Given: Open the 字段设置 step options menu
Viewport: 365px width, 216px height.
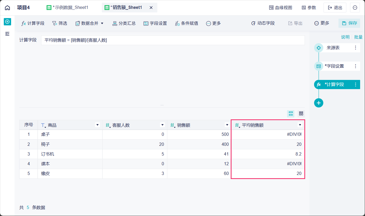Looking at the screenshot, I should pyautogui.click(x=356, y=66).
